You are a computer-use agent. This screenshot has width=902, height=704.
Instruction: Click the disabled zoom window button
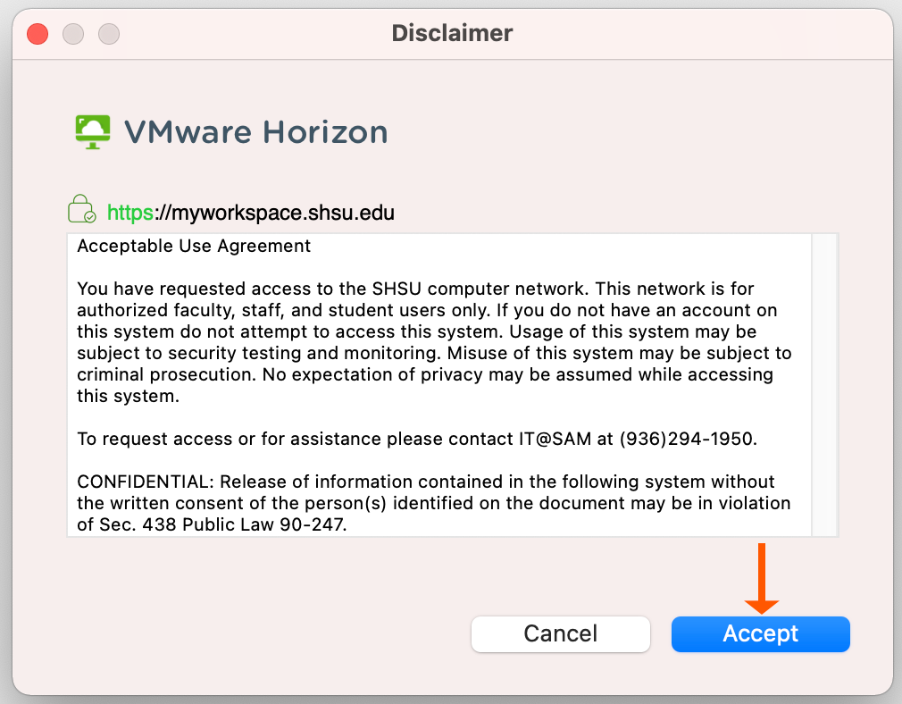pyautogui.click(x=109, y=34)
